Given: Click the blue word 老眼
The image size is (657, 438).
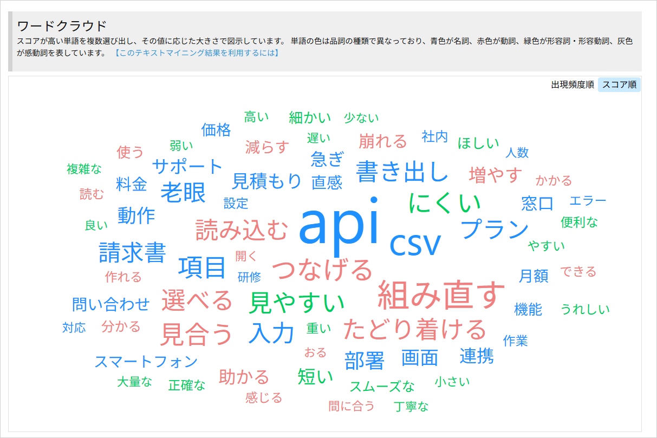Looking at the screenshot, I should coord(183,193).
